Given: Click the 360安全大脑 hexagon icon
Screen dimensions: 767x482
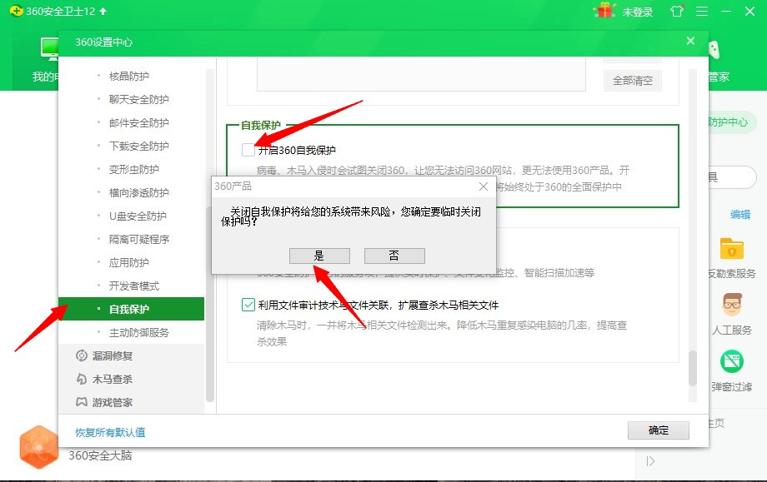Looking at the screenshot, I should point(38,447).
